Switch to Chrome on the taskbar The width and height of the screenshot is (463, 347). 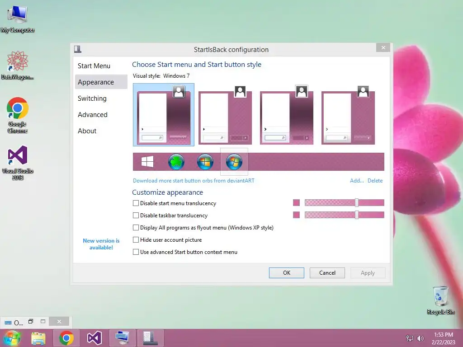click(66, 338)
